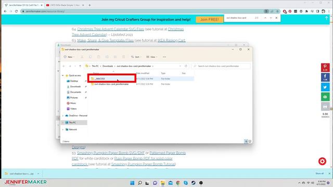
Task: Click the Cut scissors icon in Explorer toolbar
Action: [x=82, y=57]
